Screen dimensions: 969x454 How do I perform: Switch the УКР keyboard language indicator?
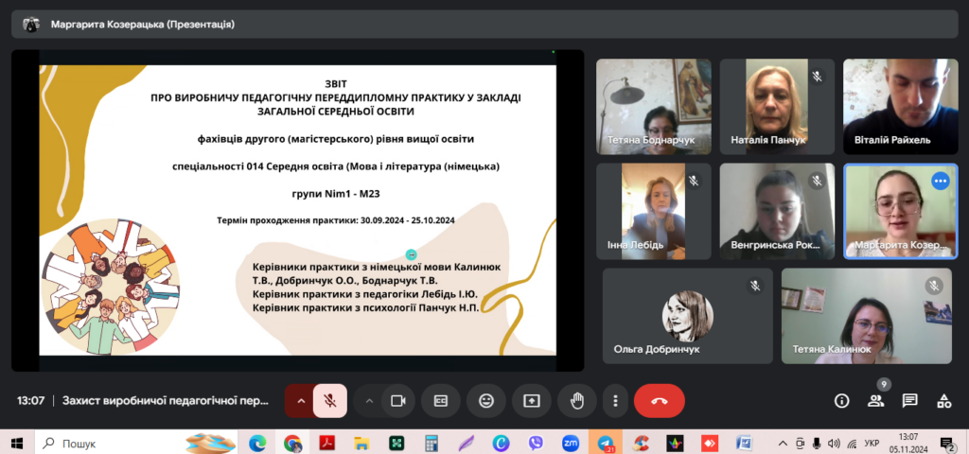point(872,442)
